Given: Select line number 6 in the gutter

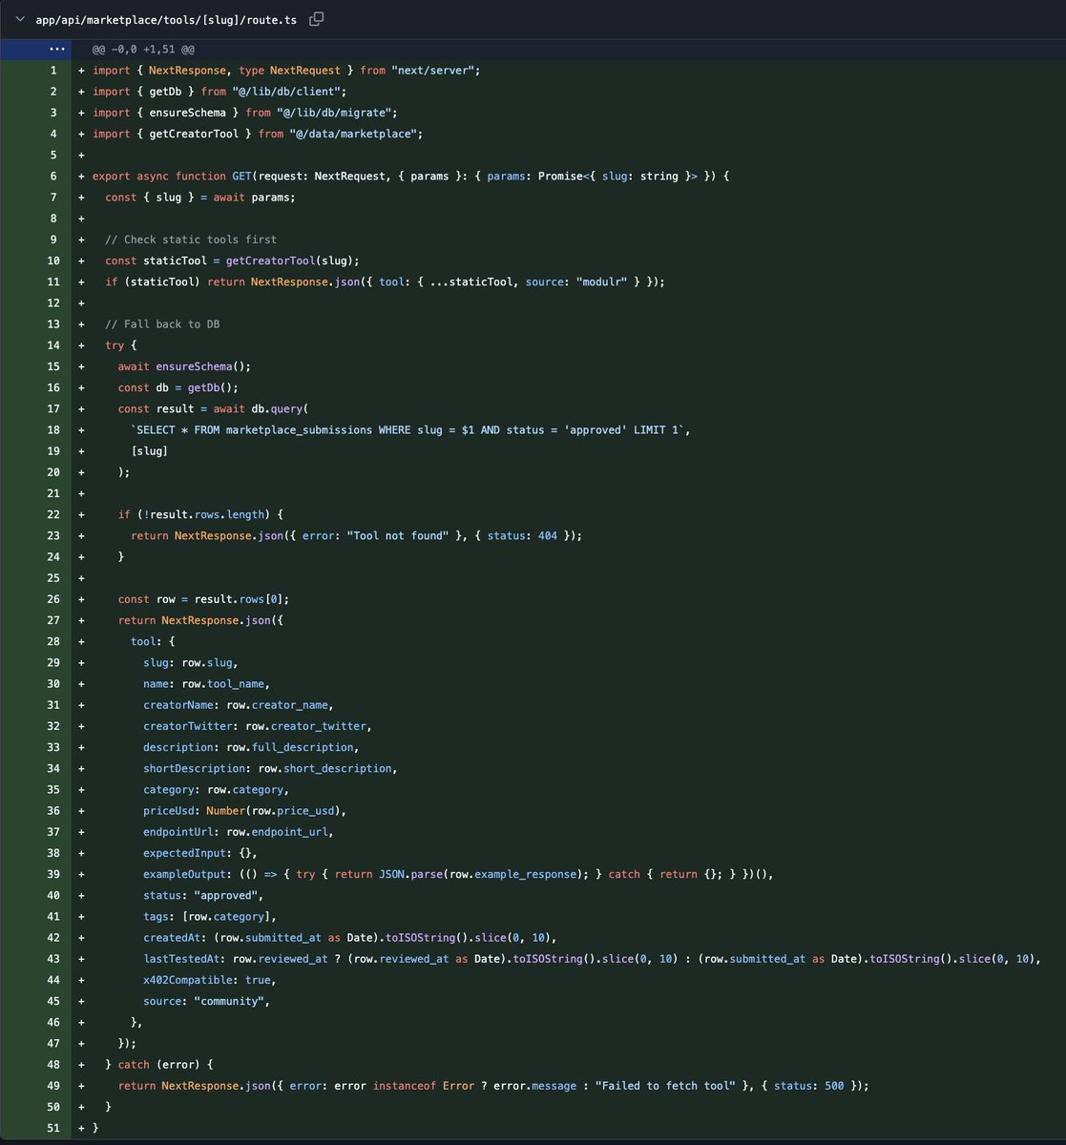Looking at the screenshot, I should click(53, 177).
